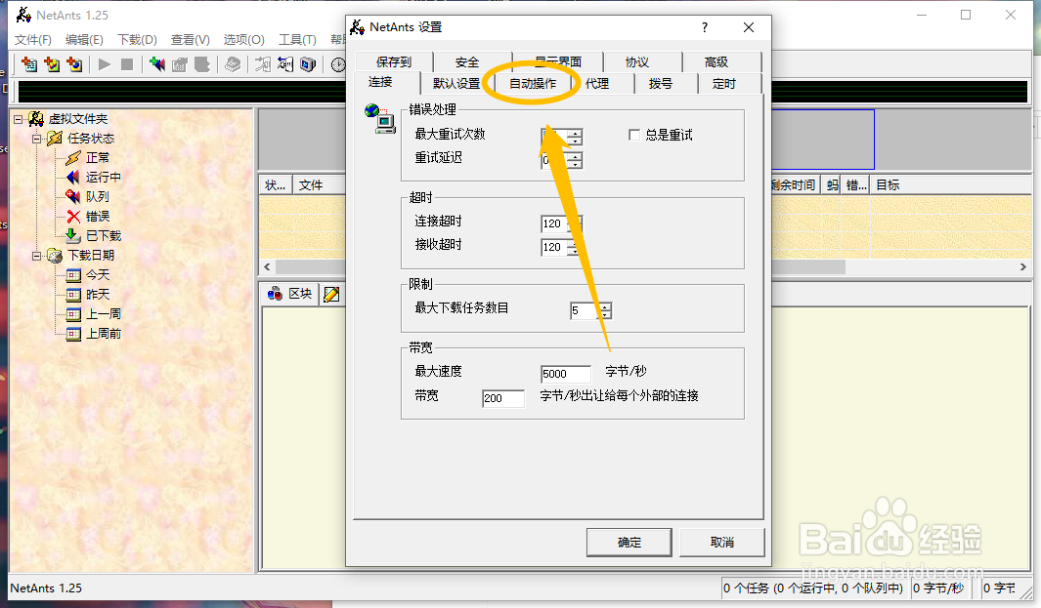Screen dimensions: 1041x608
Task: Toggle the 总是重试 checkbox
Action: [634, 135]
